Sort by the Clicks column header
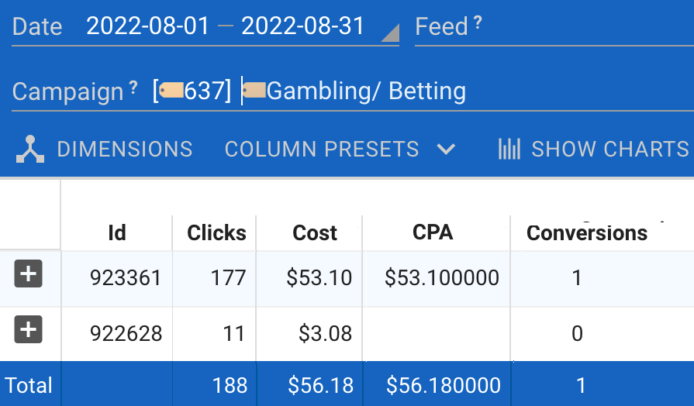The width and height of the screenshot is (694, 406). [x=216, y=232]
